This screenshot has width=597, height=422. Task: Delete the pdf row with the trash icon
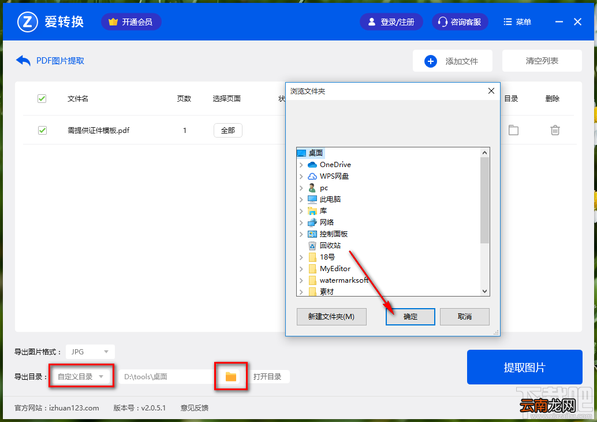(x=555, y=131)
